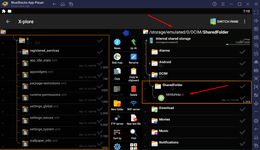Check the appwidgets.xml selection mark

pos(100,75)
